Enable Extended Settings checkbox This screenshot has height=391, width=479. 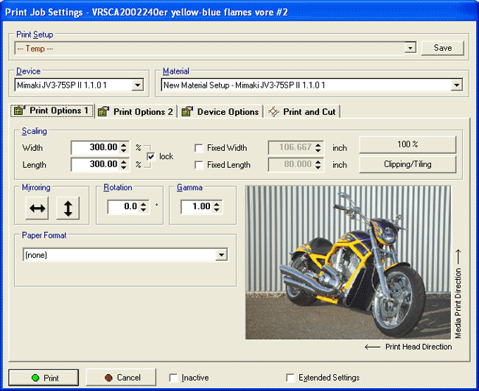(x=290, y=378)
